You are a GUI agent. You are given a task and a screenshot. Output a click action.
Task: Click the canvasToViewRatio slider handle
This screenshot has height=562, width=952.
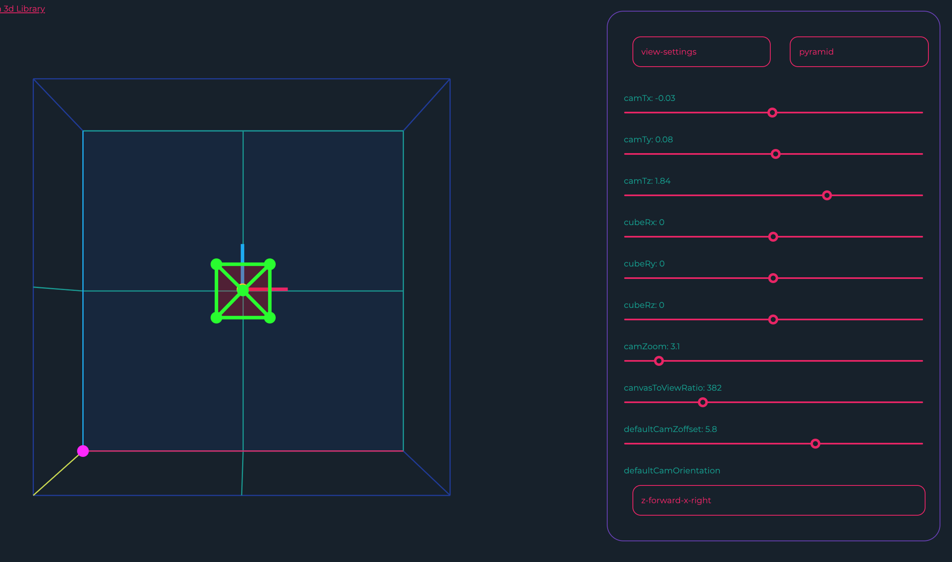702,402
